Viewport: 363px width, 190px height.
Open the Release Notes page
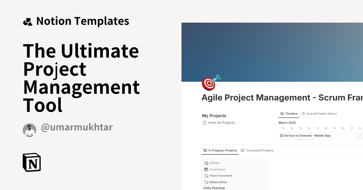[217, 182]
